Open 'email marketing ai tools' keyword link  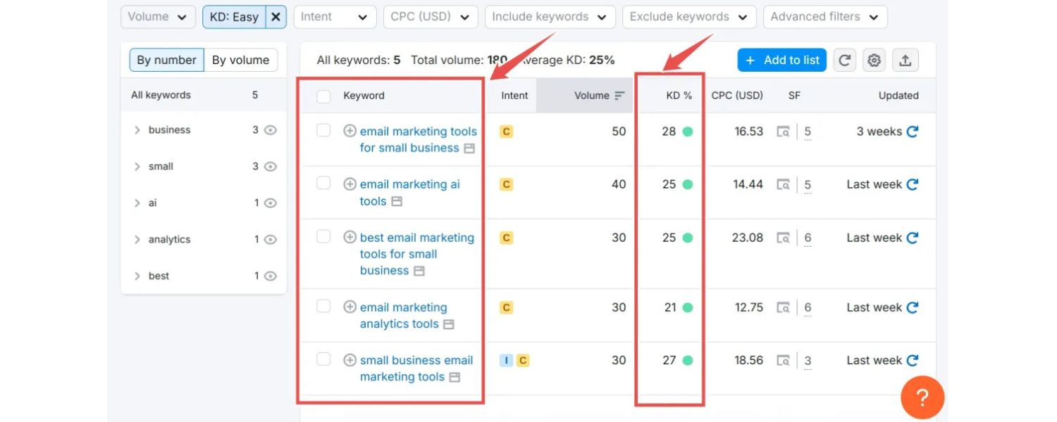pyautogui.click(x=409, y=193)
